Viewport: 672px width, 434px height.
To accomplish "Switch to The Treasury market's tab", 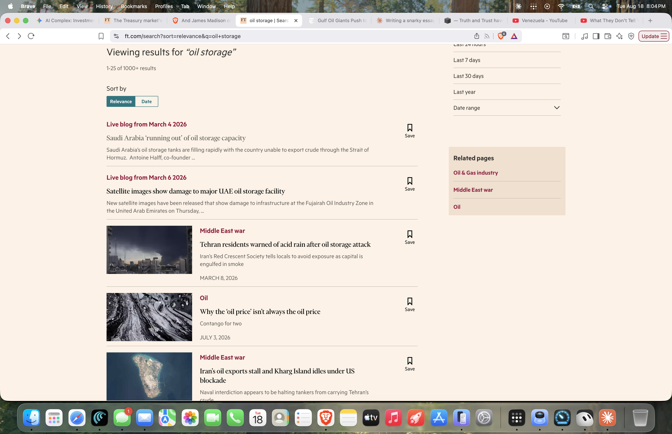I will (133, 21).
